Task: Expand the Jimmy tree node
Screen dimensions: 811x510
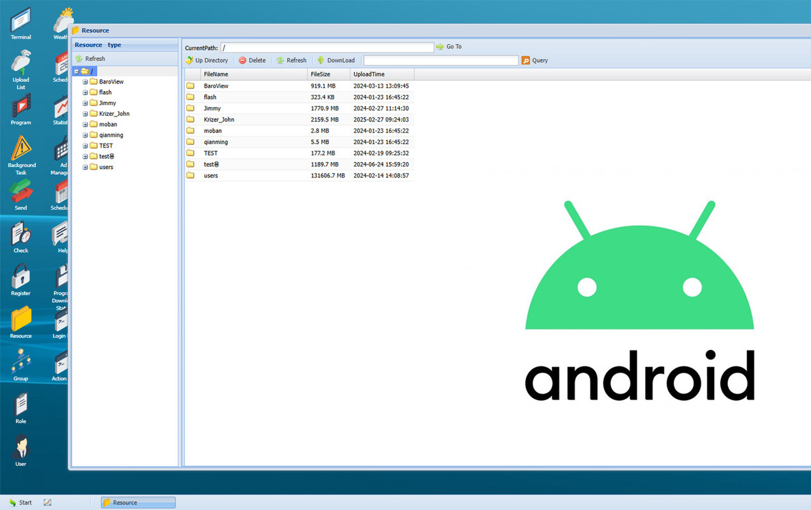Action: (x=86, y=103)
